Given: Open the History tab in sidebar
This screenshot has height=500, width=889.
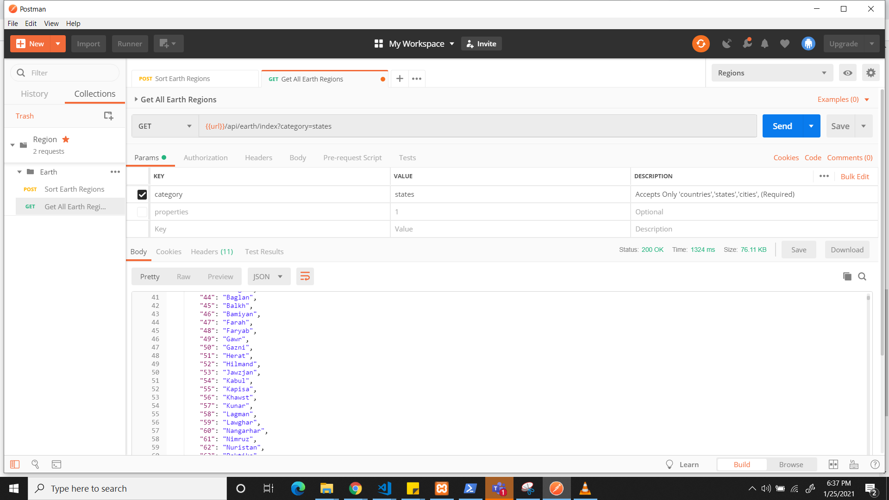Looking at the screenshot, I should pos(34,94).
